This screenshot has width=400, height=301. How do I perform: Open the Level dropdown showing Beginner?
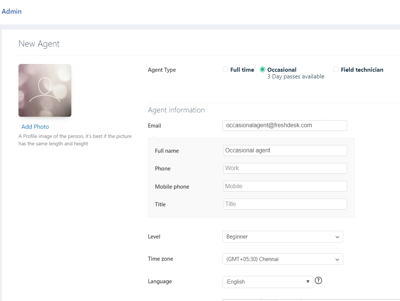283,237
